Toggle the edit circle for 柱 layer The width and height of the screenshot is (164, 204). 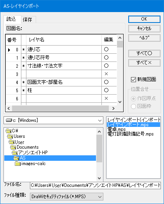pyautogui.click(x=106, y=90)
